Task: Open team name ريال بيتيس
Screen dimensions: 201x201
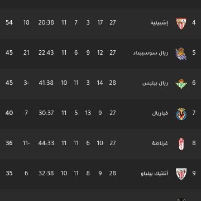Action: click(x=155, y=83)
